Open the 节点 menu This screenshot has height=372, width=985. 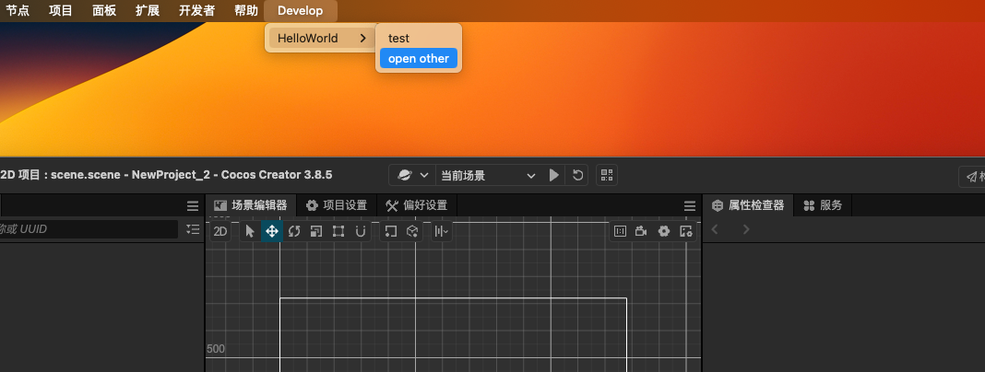tap(18, 11)
